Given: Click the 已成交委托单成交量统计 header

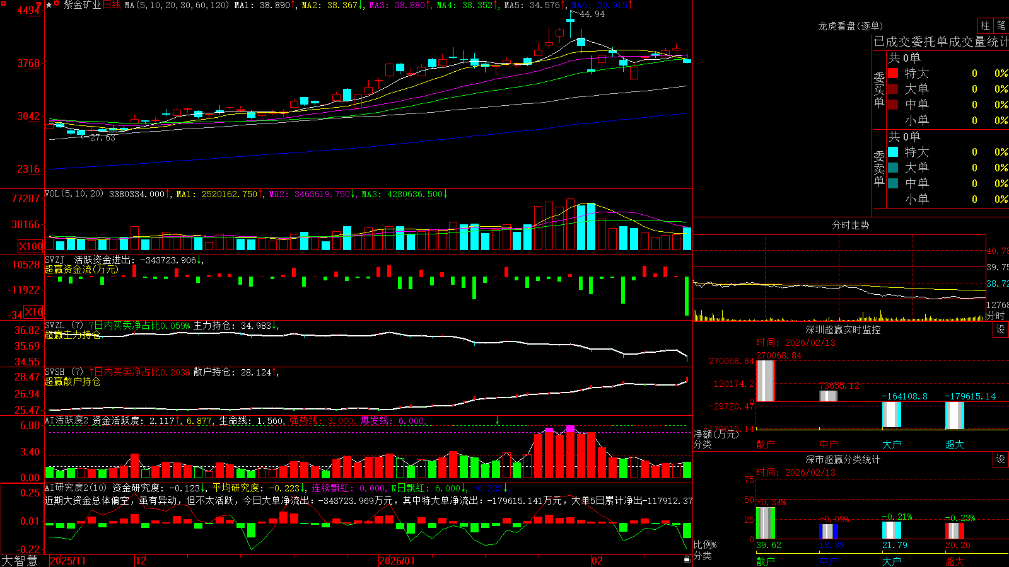Looking at the screenshot, I should 941,42.
